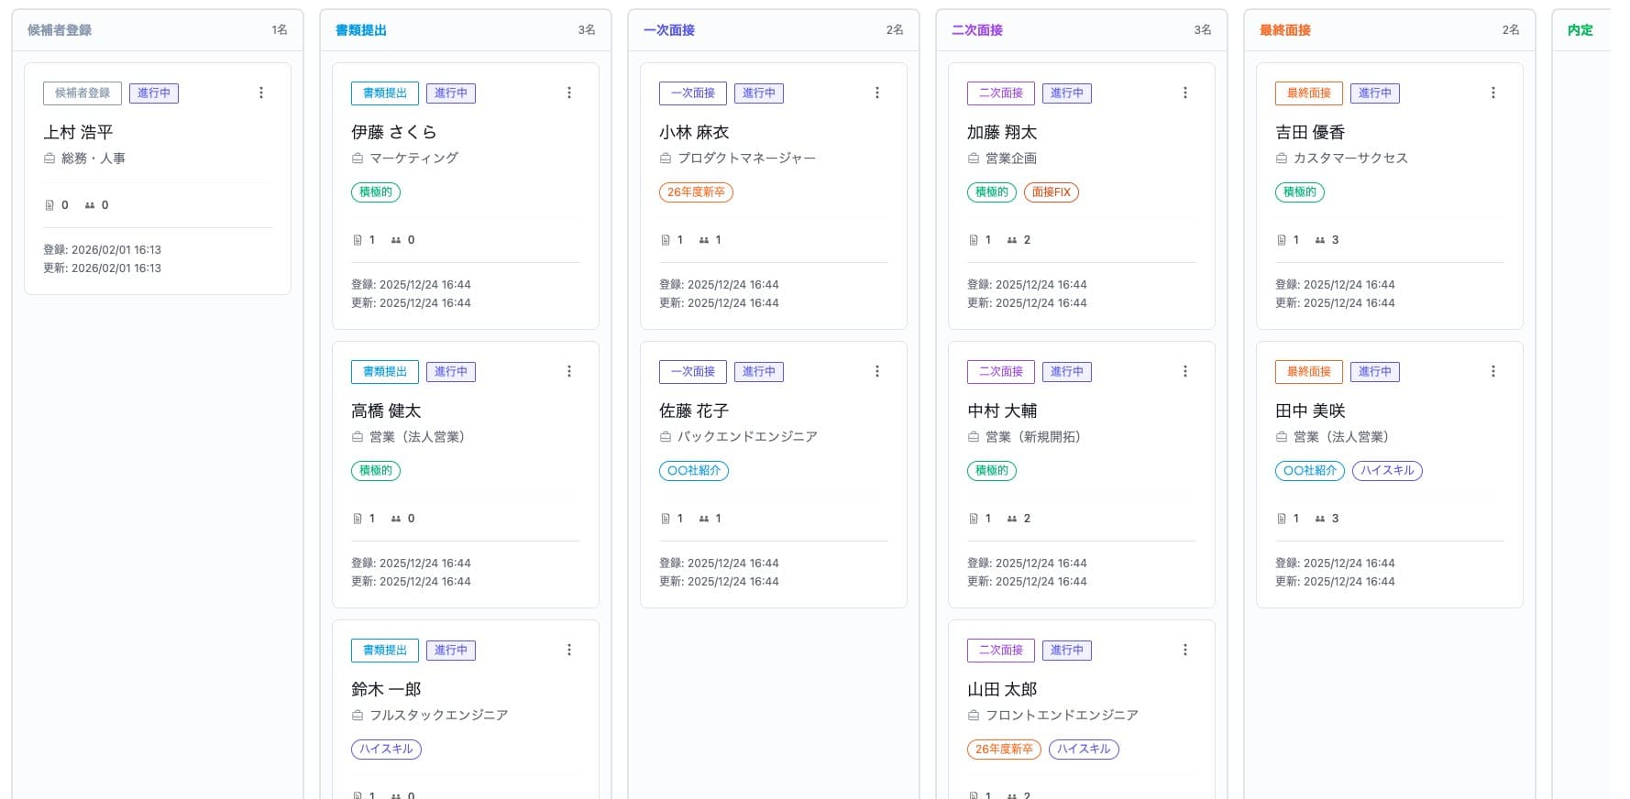
Task: Select the 最終面接 column header
Action: point(1285,30)
